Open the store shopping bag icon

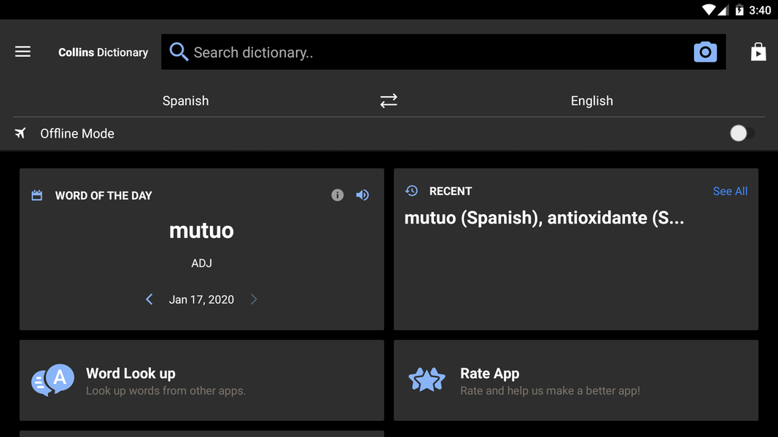(758, 52)
